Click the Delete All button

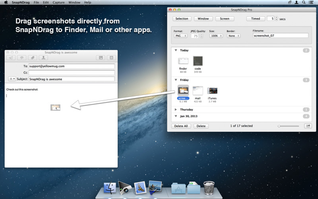coord(181,126)
